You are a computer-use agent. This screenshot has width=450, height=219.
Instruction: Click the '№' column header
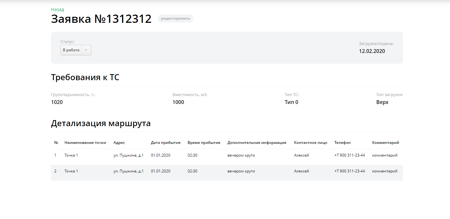[56, 143]
